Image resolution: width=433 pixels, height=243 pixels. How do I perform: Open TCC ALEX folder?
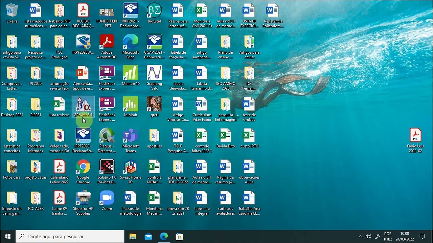(36, 201)
